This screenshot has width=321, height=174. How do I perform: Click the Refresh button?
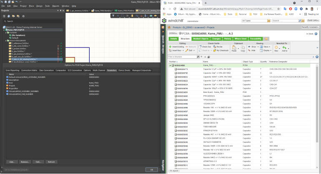pos(52,162)
